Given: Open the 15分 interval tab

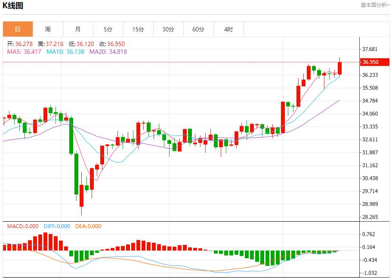Looking at the screenshot, I should pyautogui.click(x=138, y=29).
